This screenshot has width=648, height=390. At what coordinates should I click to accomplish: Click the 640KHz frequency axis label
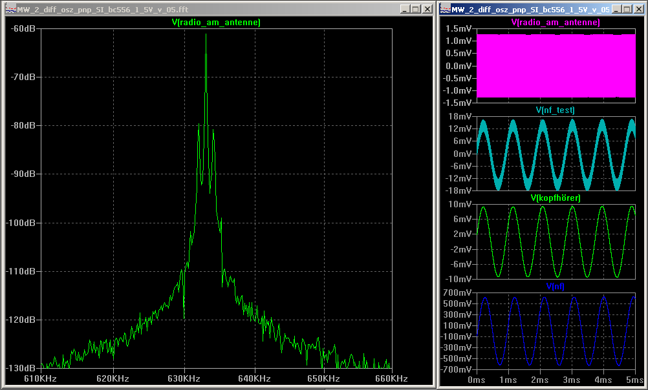point(255,378)
